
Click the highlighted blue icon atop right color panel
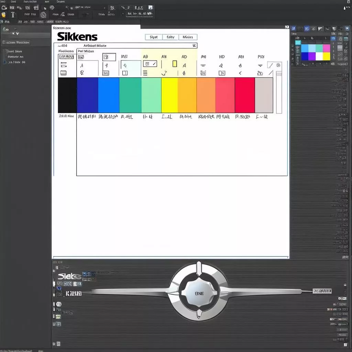307,29
